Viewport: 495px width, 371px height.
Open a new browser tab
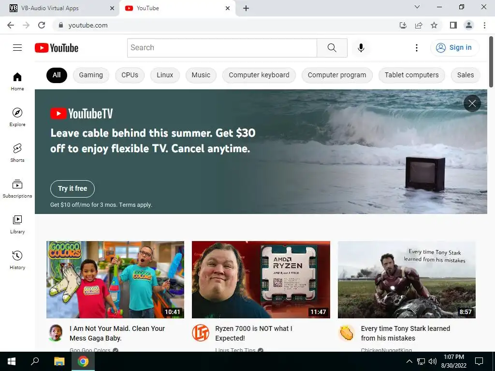246,8
